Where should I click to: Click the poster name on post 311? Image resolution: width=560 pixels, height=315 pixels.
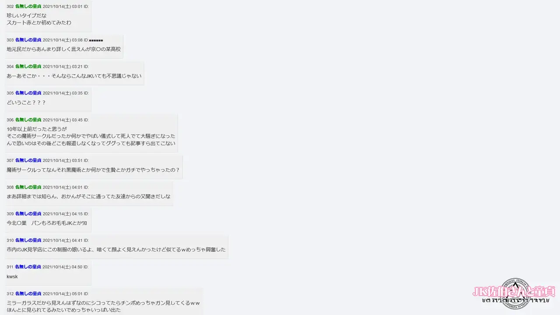tap(28, 267)
